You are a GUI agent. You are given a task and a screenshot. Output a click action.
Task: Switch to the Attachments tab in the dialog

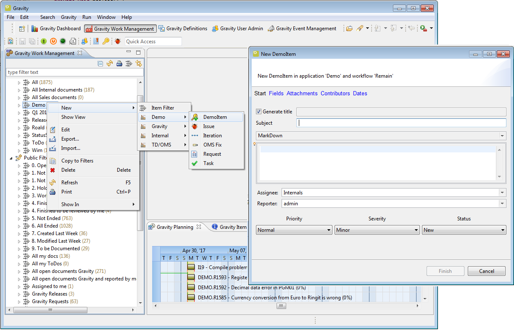coord(302,93)
